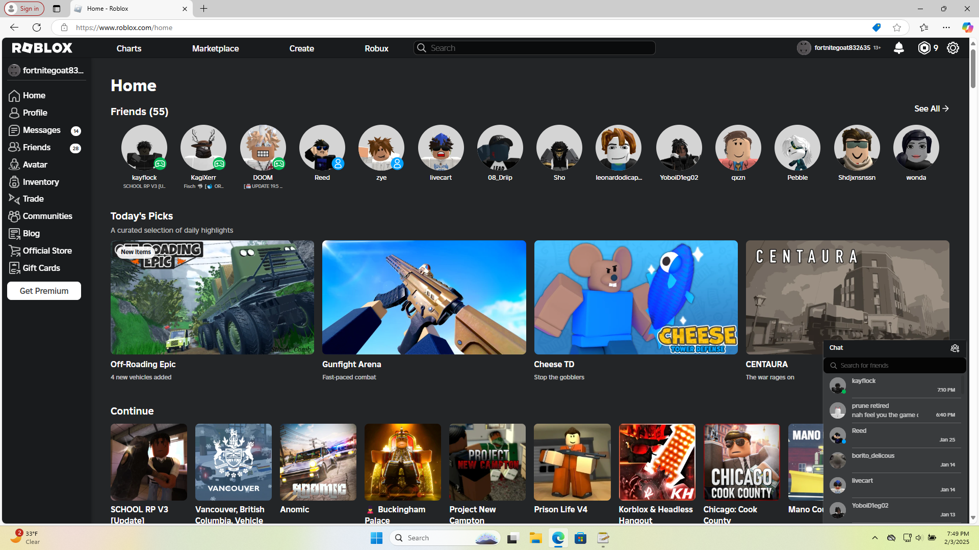
Task: Open Microsoft Store from the taskbar
Action: 580,538
